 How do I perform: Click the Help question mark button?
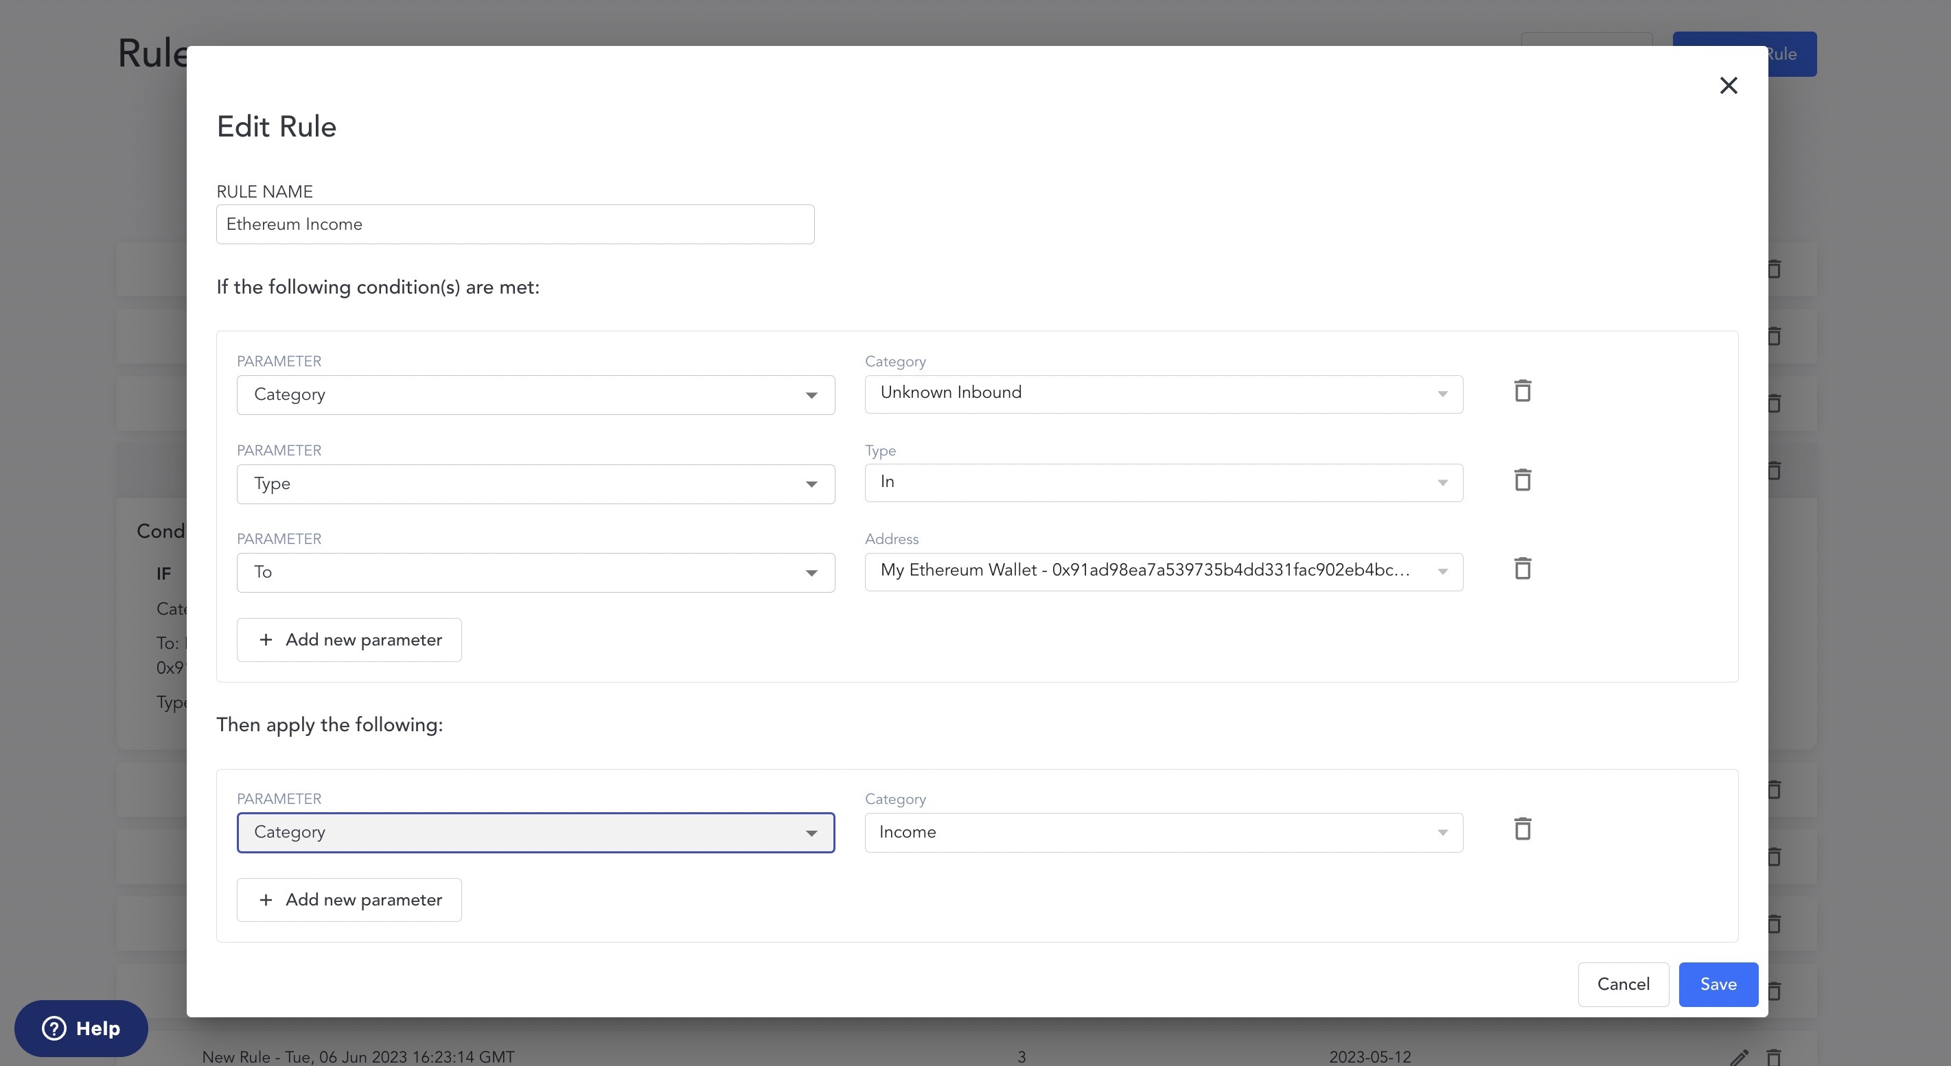tap(81, 1028)
